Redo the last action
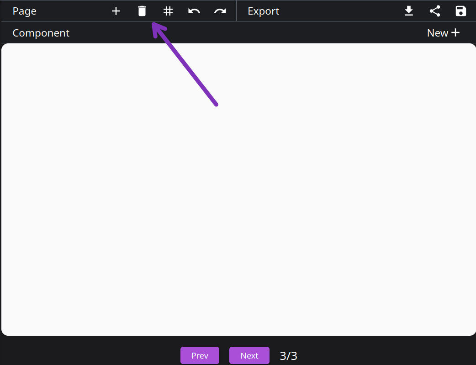 click(220, 11)
